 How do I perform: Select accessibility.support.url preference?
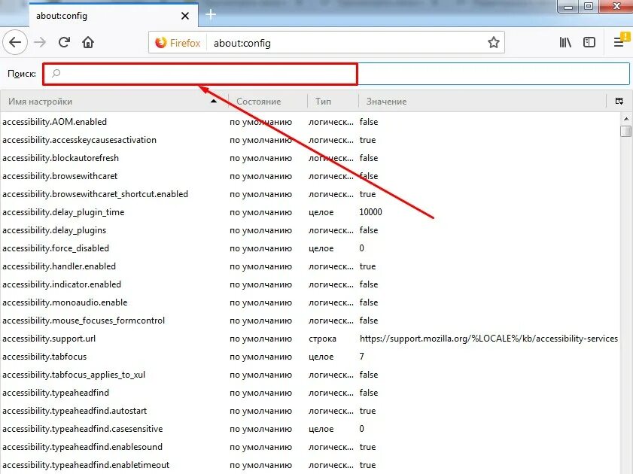pyautogui.click(x=310, y=339)
